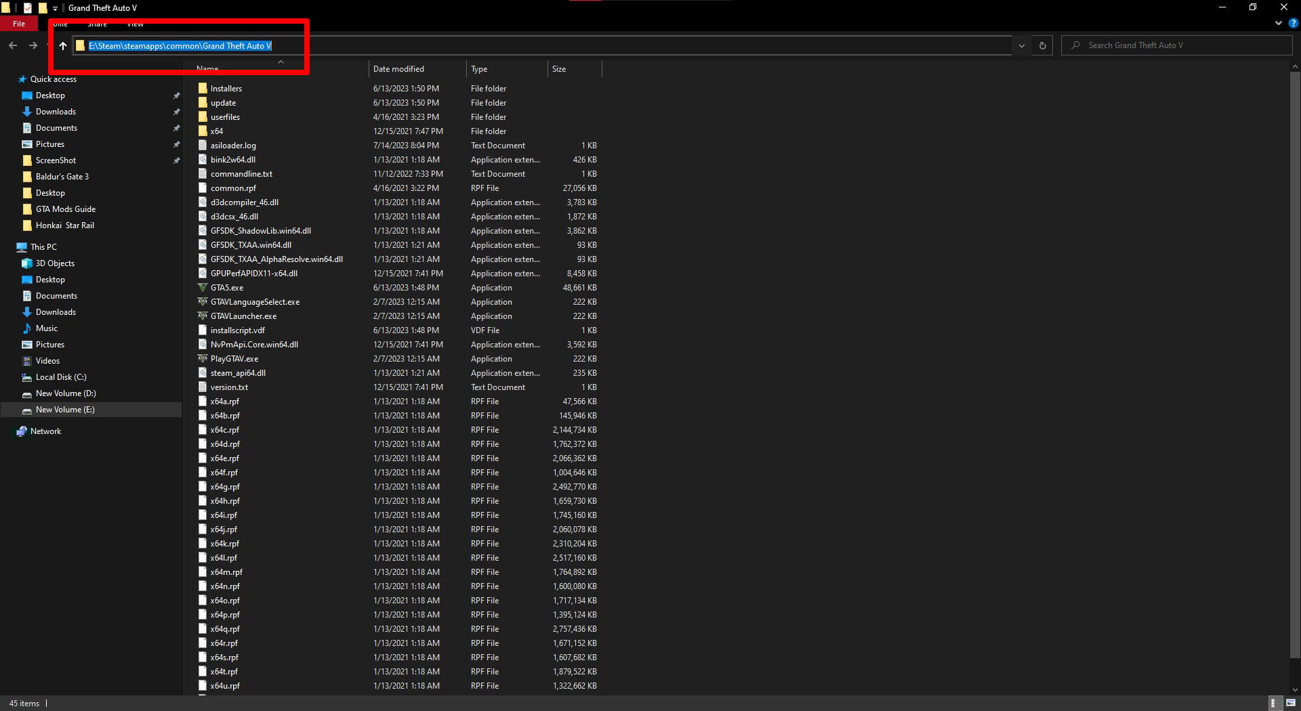The image size is (1301, 711).
Task: Open the Help question mark icon
Action: [1293, 23]
